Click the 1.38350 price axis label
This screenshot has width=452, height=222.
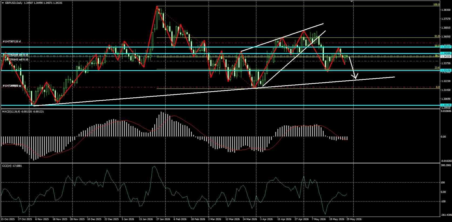446,10
